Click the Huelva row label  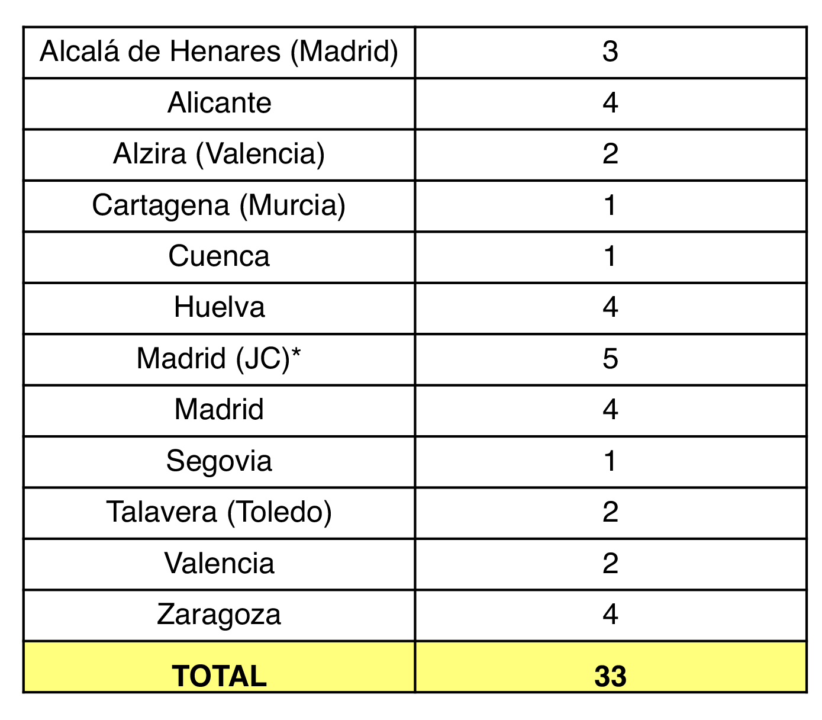pos(219,308)
